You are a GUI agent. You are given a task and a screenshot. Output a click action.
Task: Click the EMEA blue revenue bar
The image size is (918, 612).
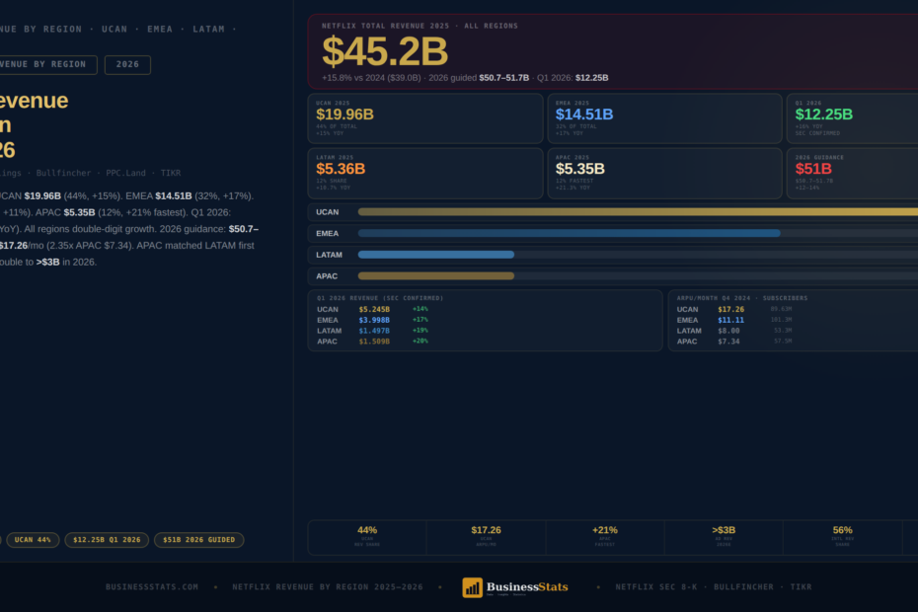point(570,233)
